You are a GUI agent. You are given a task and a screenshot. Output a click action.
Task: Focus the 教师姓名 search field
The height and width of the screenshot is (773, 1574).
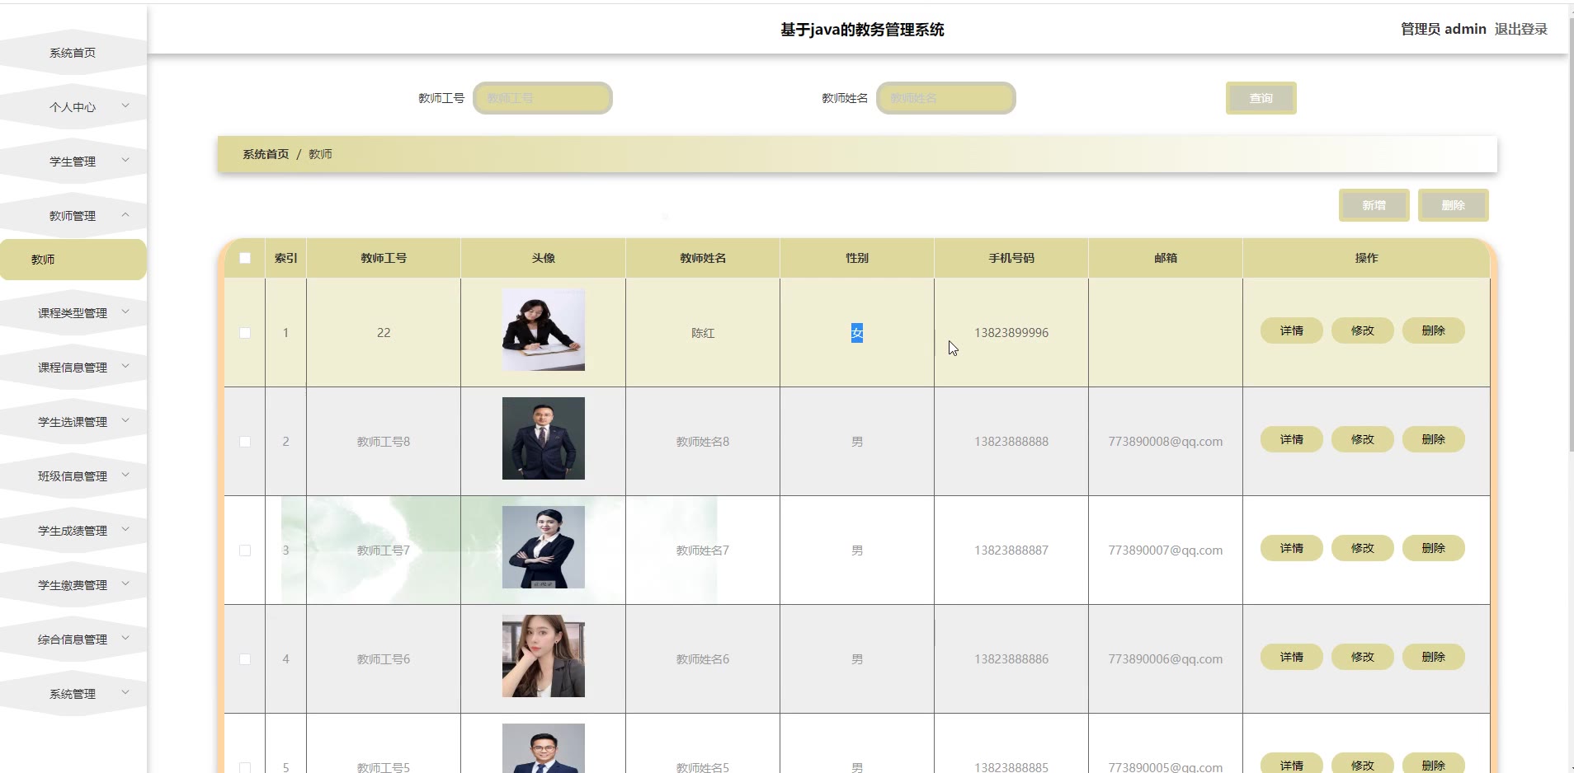pos(946,98)
